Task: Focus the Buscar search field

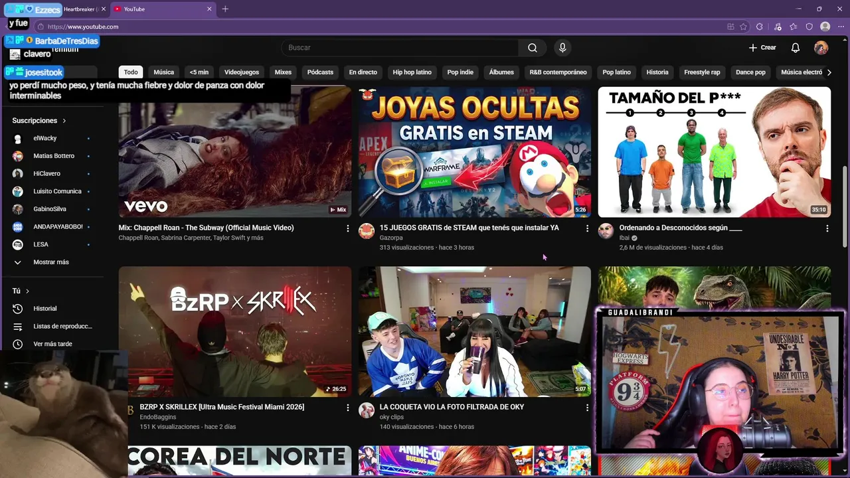Action: pyautogui.click(x=400, y=48)
